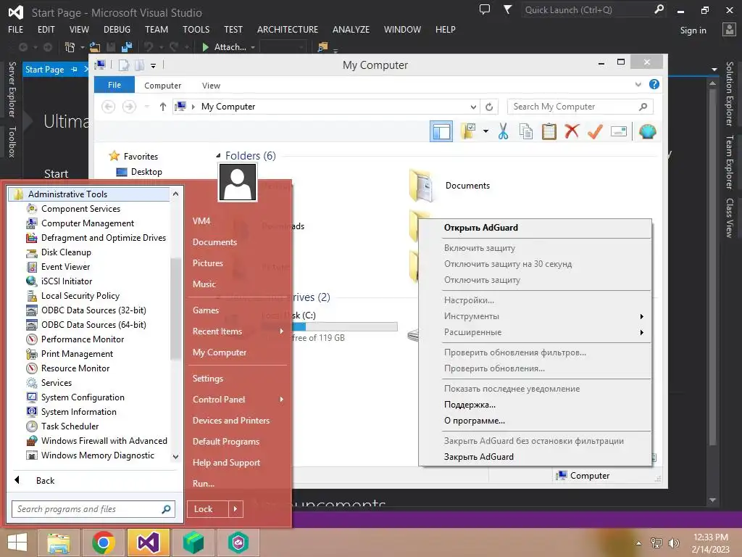Click the shell globe icon in My Computer toolbar

coord(647,131)
